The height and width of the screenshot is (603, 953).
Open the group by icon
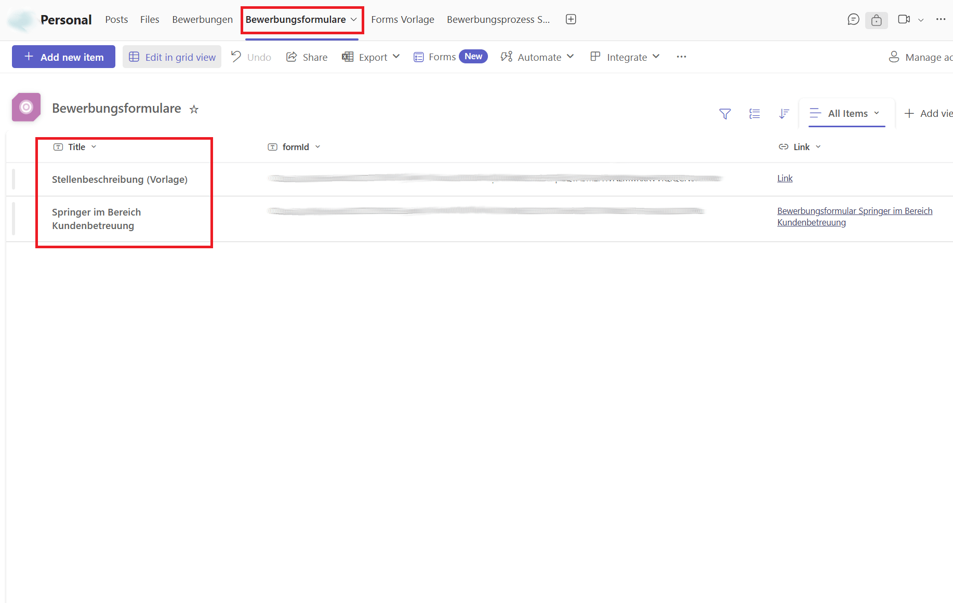(x=755, y=114)
